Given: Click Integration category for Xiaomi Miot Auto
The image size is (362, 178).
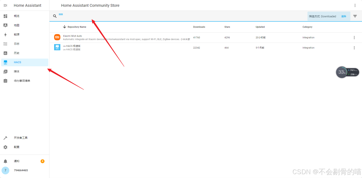Looking at the screenshot, I should click(x=308, y=38).
